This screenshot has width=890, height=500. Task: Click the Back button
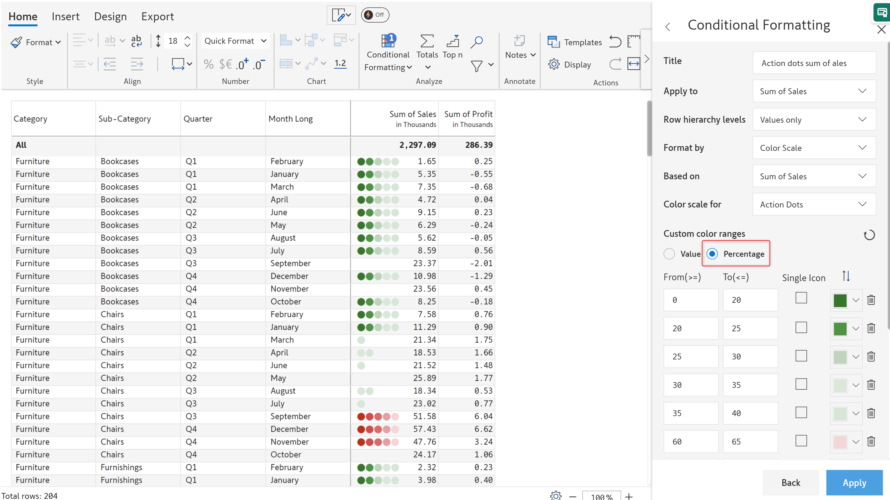pos(791,482)
